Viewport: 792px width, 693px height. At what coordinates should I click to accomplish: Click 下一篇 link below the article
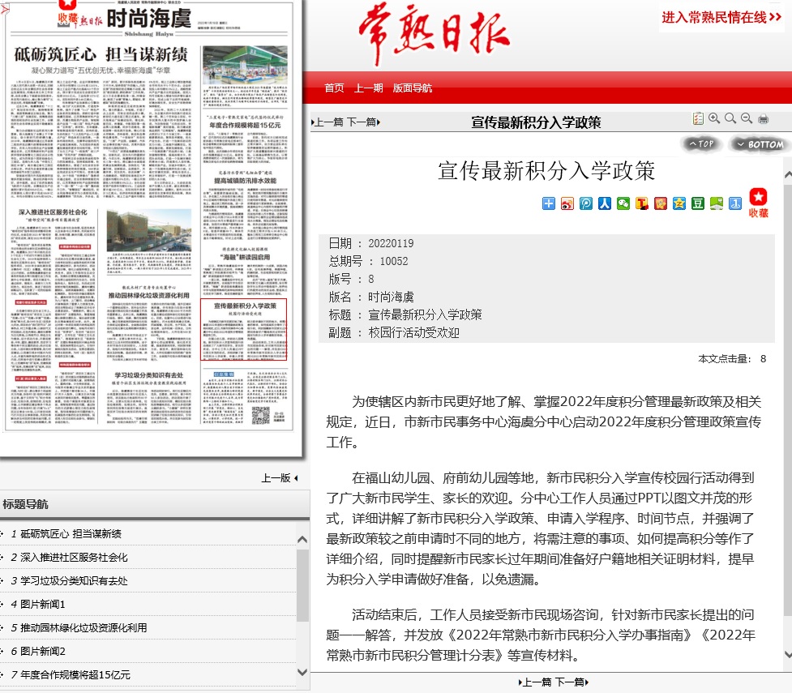click(x=570, y=682)
